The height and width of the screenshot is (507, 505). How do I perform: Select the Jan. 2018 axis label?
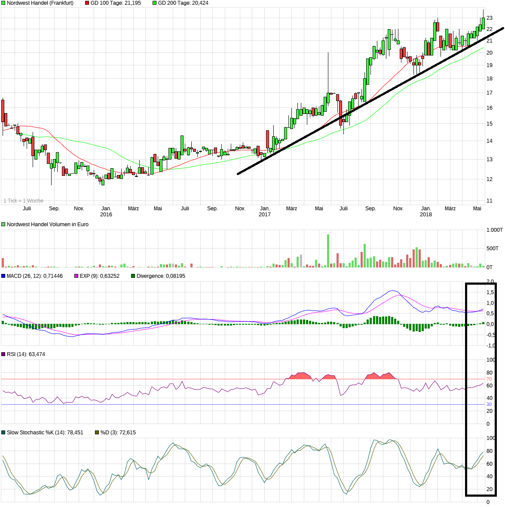426,211
